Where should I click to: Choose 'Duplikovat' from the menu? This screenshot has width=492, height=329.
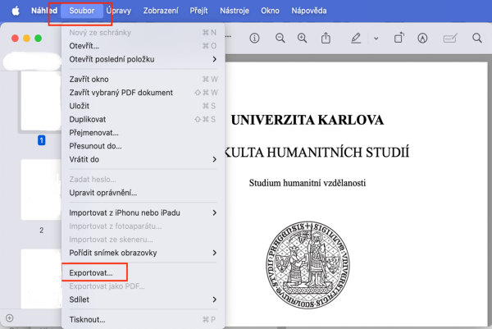[x=88, y=119]
